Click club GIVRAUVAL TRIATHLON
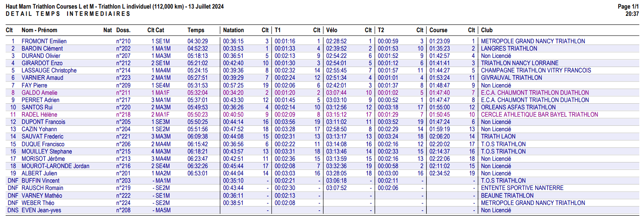This screenshot has width=644, height=220. pos(512,78)
